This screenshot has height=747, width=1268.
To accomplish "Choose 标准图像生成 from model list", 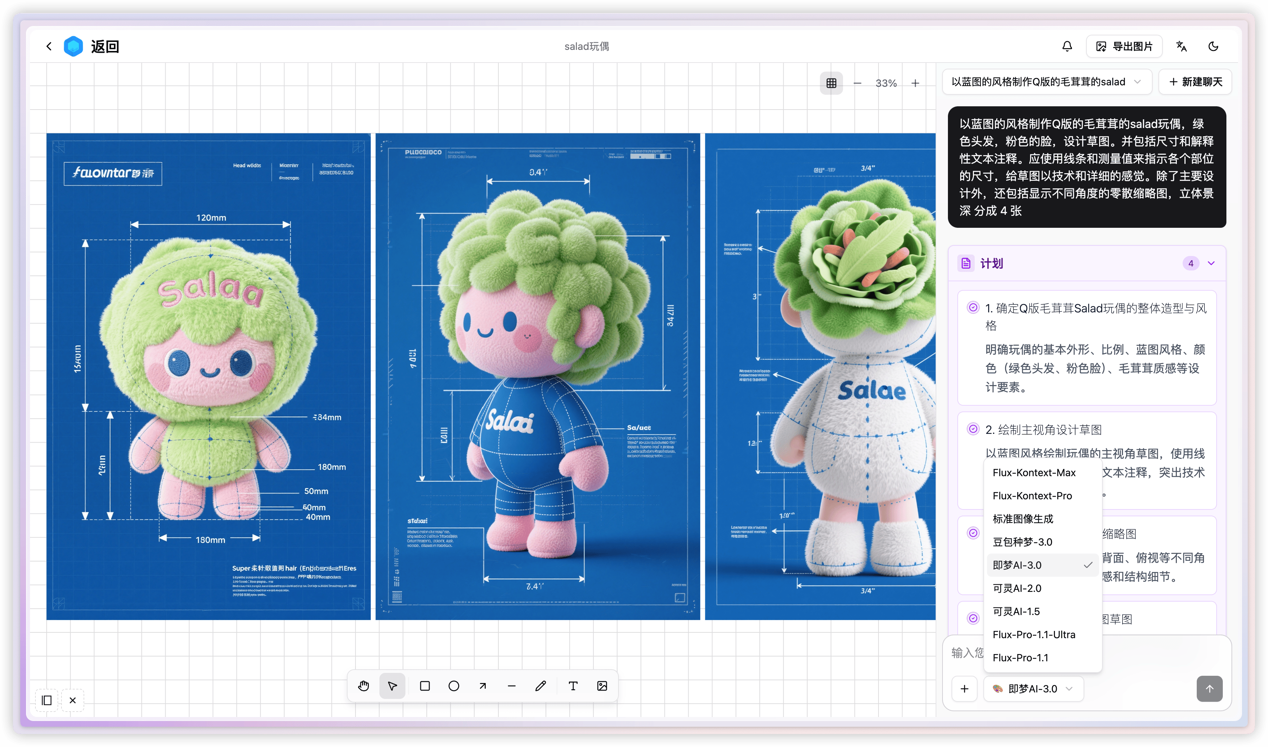I will point(1042,519).
